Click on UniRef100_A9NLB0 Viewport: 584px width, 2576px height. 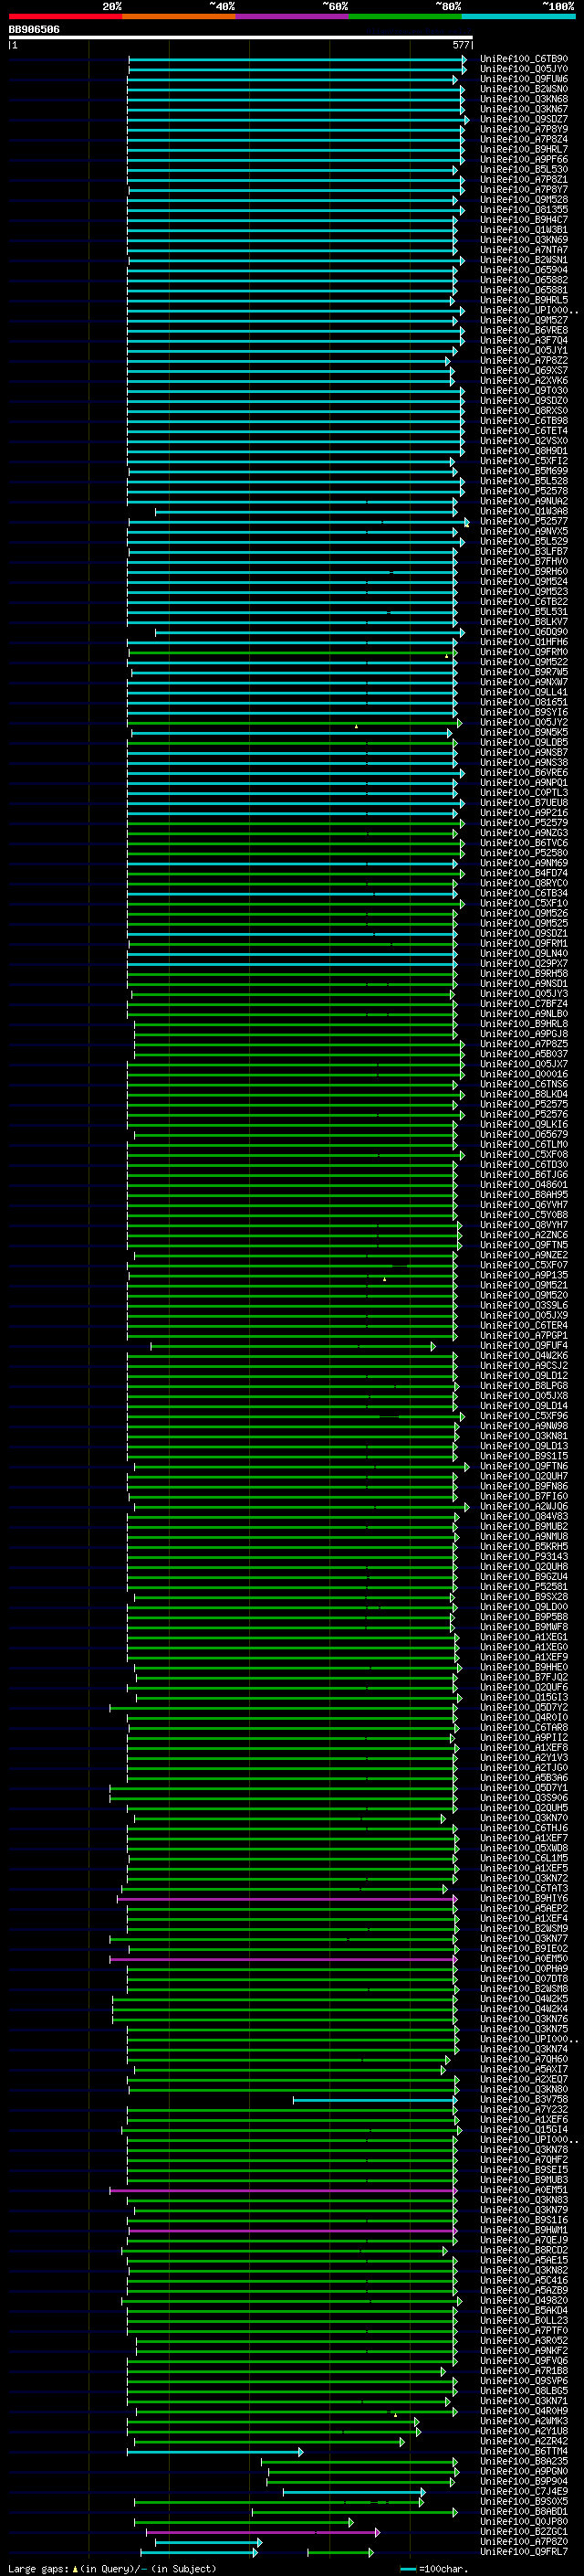click(x=524, y=1014)
